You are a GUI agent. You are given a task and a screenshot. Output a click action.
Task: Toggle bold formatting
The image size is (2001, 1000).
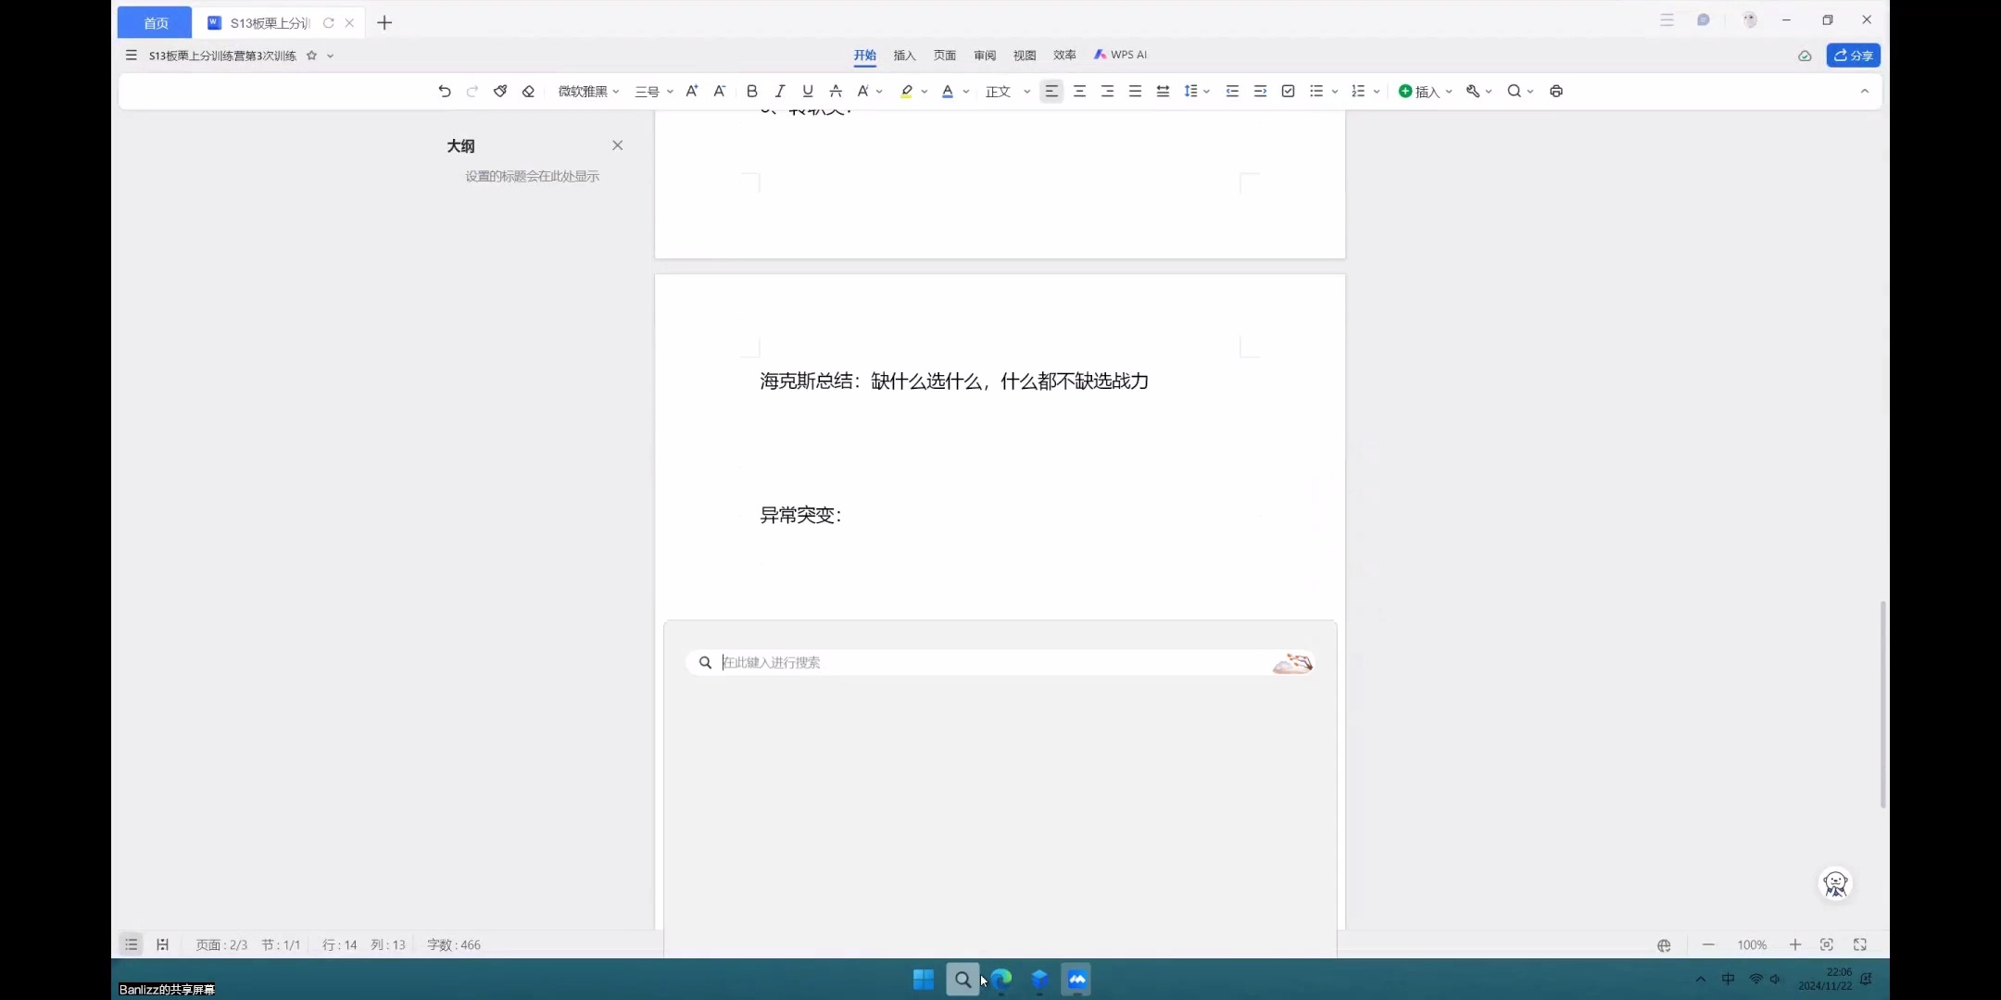coord(751,91)
